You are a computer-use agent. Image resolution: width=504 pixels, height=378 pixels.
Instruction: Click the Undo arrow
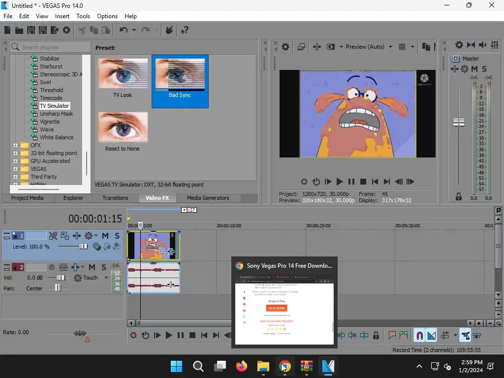point(124,30)
